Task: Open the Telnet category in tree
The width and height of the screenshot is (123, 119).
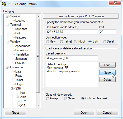Action: 19,80
